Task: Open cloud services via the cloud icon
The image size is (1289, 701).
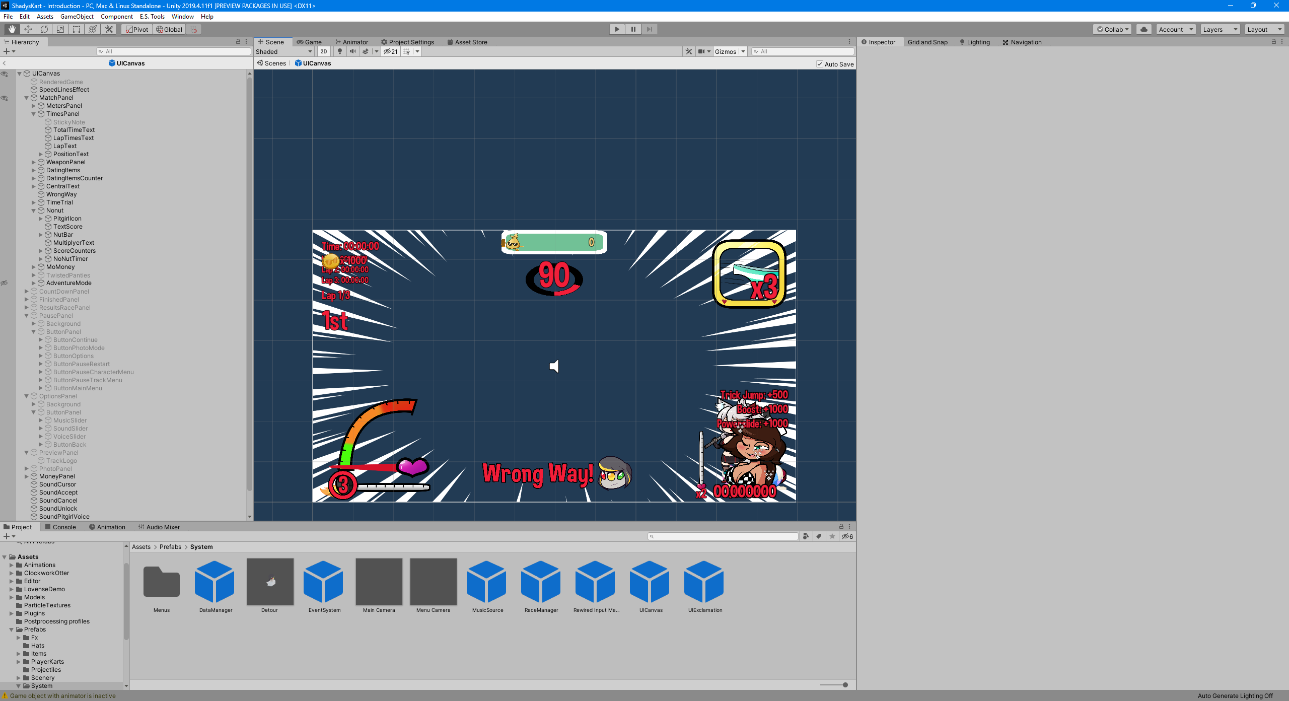Action: point(1144,29)
